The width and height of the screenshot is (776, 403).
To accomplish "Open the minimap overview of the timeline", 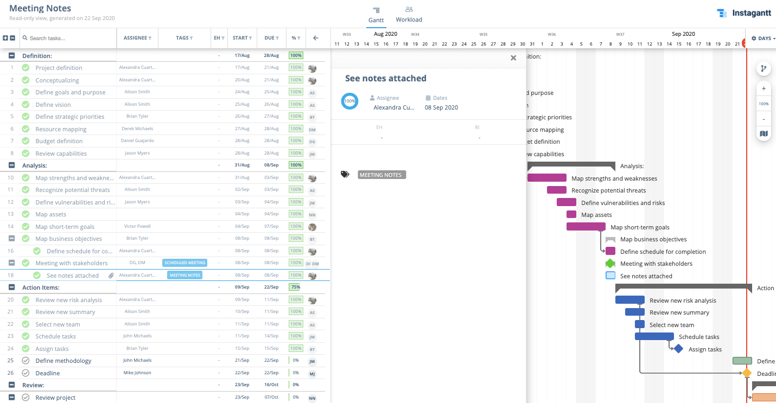I will click(764, 133).
